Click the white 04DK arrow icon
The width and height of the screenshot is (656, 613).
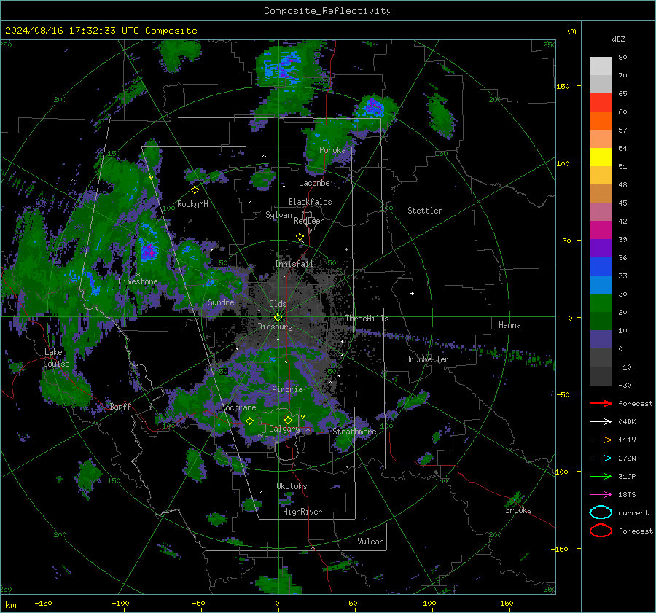(x=601, y=422)
